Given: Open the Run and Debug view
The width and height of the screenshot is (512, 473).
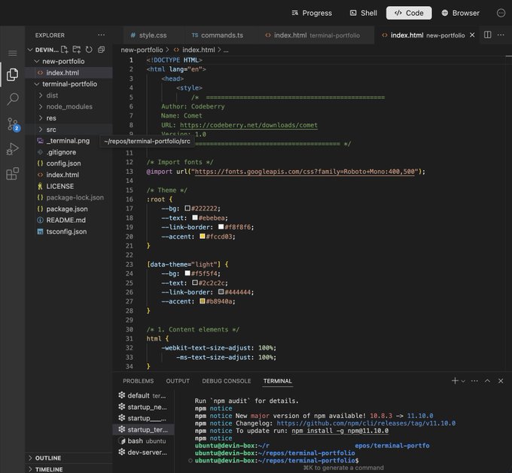Looking at the screenshot, I should pos(12,149).
